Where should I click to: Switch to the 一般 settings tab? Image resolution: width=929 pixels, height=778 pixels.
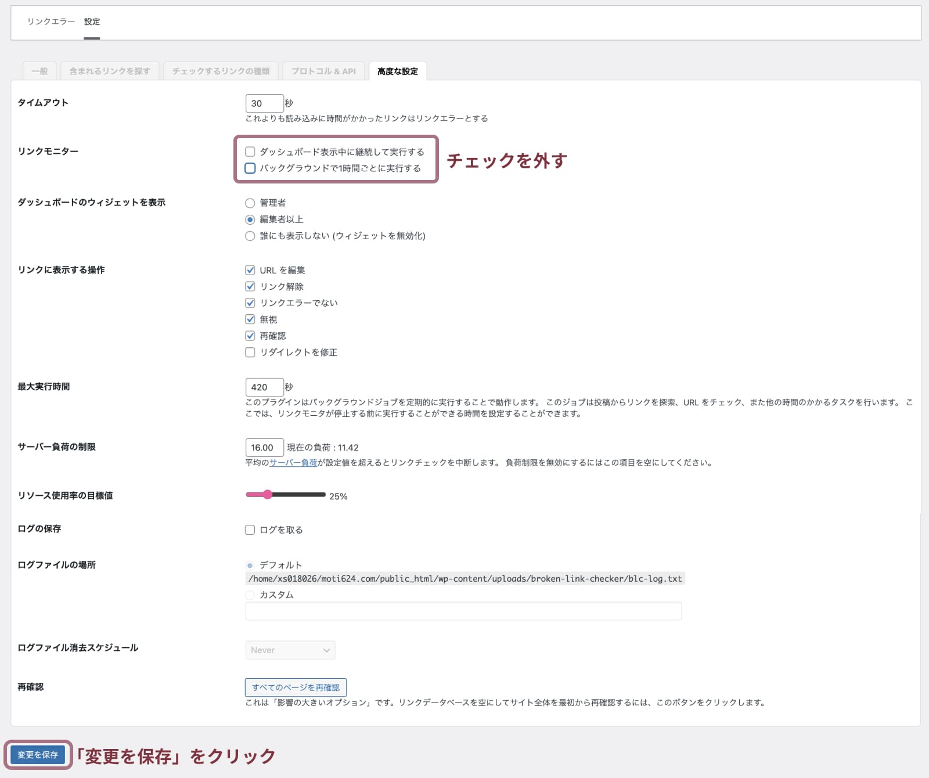point(39,71)
